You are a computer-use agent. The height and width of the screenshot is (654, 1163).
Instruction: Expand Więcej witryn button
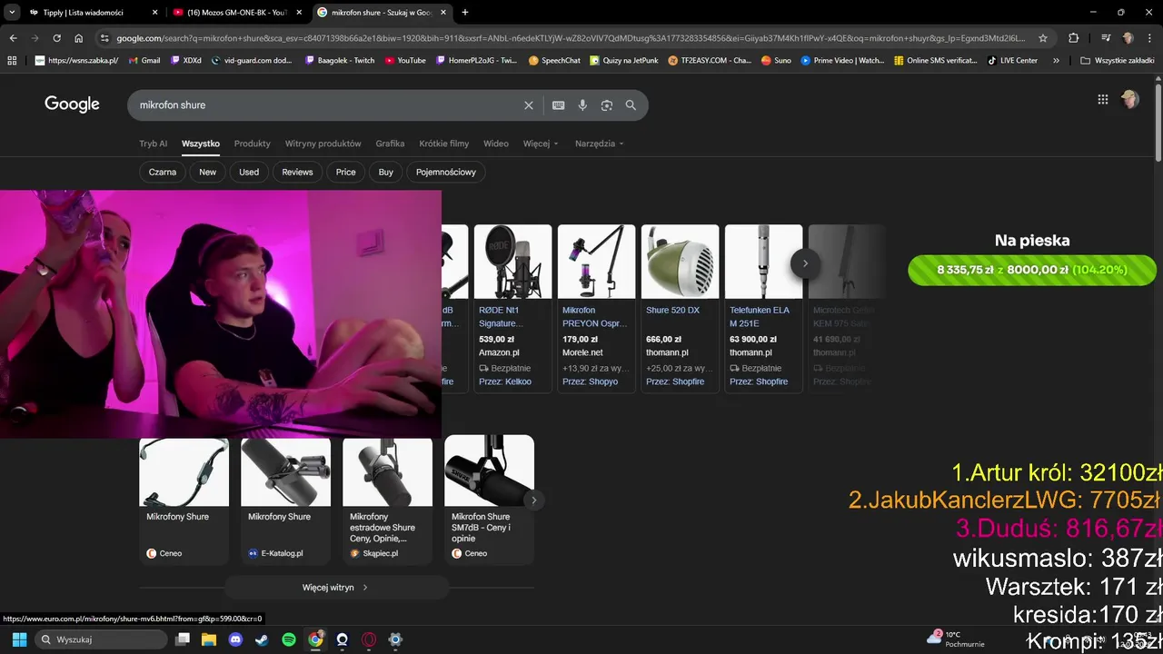[336, 588]
